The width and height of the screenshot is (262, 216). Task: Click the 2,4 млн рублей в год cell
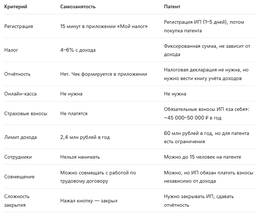pyautogui.click(x=85, y=137)
